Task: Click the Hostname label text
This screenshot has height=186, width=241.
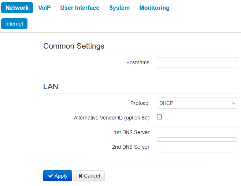Action: [x=138, y=62]
